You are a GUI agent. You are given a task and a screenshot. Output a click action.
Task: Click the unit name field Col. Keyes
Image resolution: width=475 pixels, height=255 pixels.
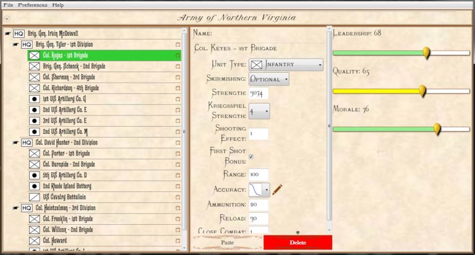click(259, 48)
